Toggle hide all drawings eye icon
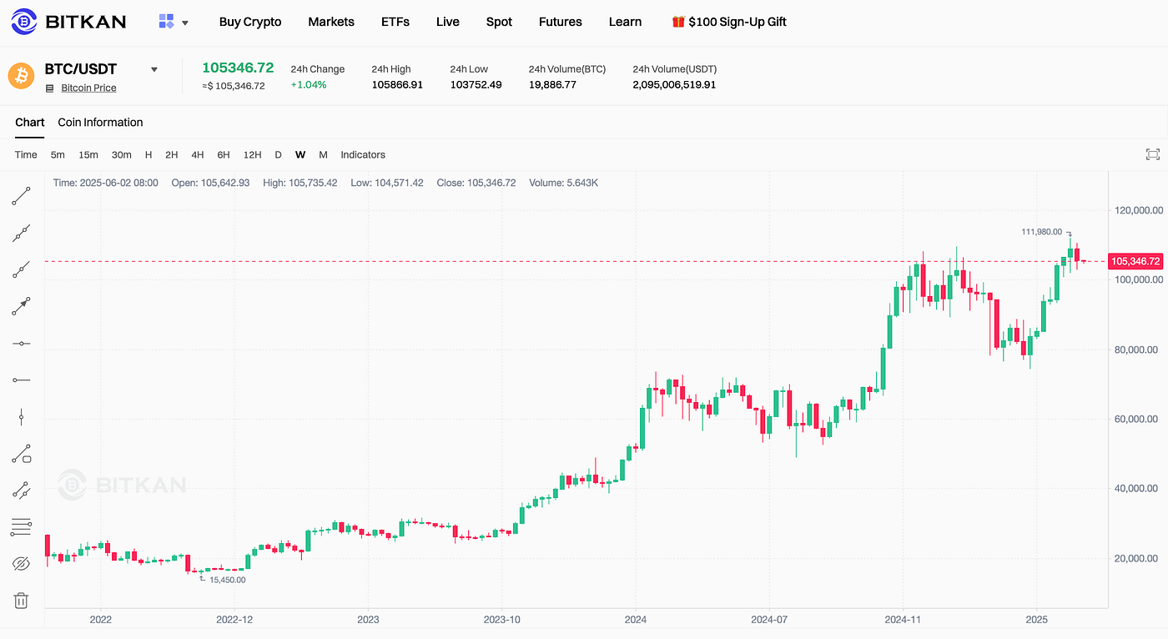Screen dimensions: 1168x639 coord(21,564)
